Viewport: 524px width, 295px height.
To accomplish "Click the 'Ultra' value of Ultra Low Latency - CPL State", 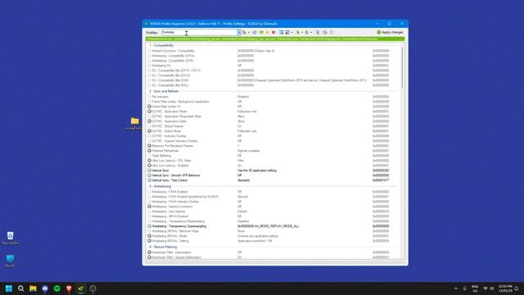I will pyautogui.click(x=240, y=161).
